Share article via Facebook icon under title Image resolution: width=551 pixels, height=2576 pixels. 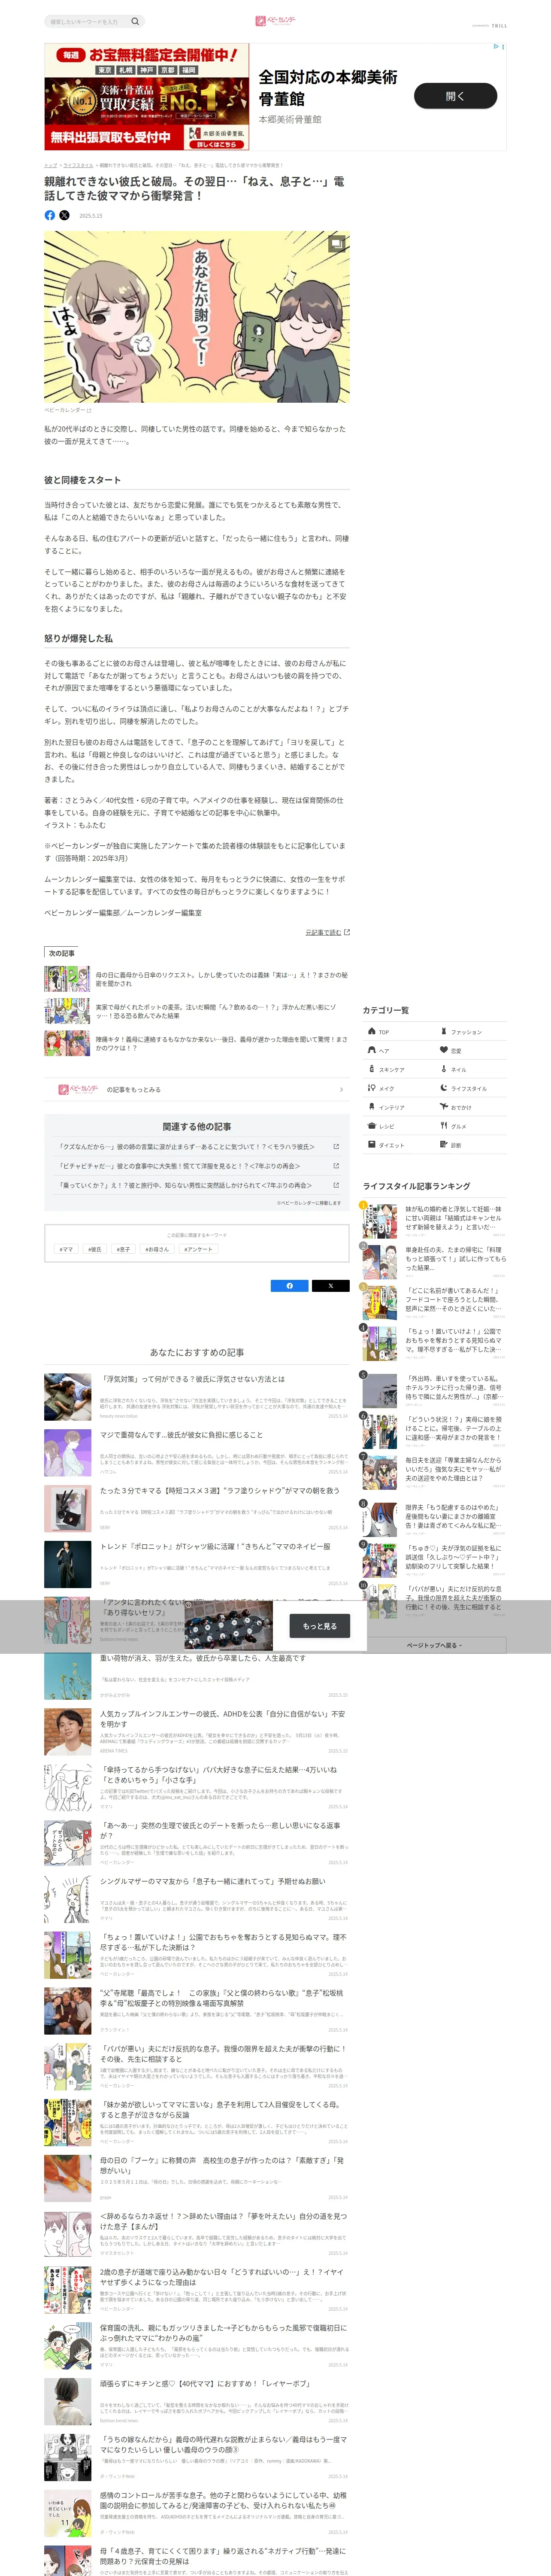[50, 215]
